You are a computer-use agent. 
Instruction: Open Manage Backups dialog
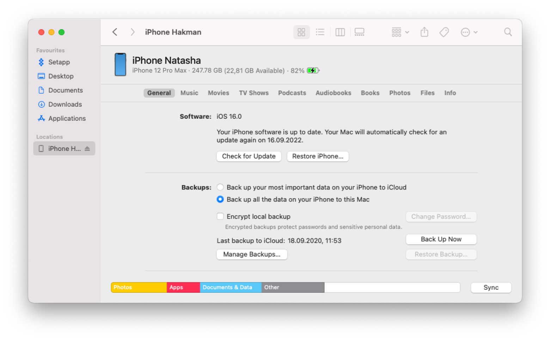[252, 254]
